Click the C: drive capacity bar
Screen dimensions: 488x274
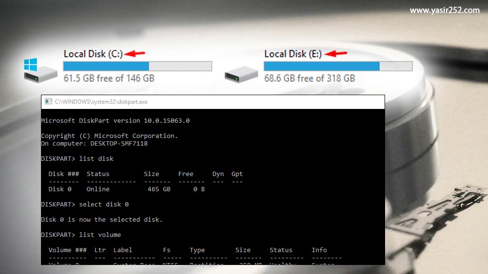(x=137, y=66)
